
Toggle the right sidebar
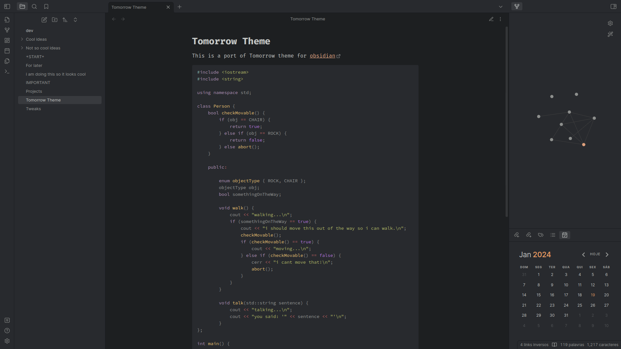tap(613, 6)
